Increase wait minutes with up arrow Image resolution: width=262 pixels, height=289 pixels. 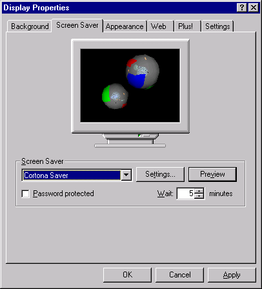click(199, 190)
